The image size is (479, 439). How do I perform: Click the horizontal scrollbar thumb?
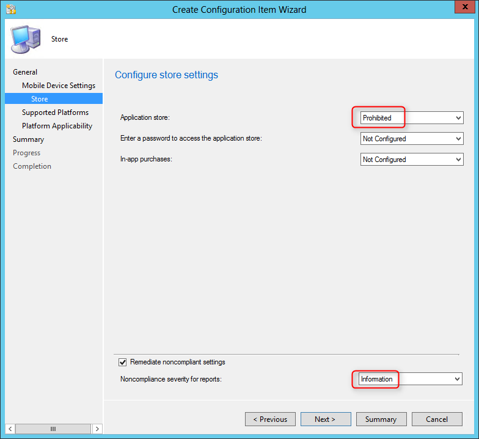pyautogui.click(x=53, y=429)
